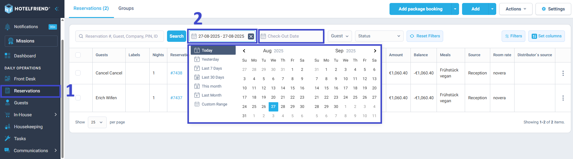
Task: Open the per page count dropdown
Action: pos(97,122)
